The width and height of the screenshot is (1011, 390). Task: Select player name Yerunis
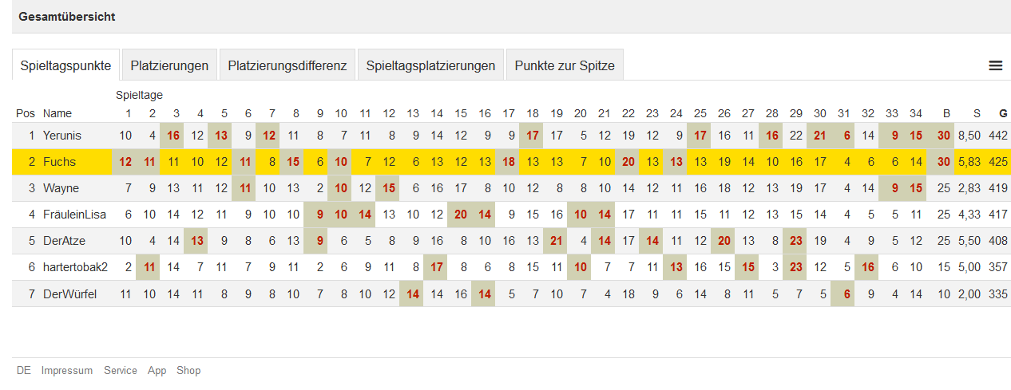click(x=62, y=136)
